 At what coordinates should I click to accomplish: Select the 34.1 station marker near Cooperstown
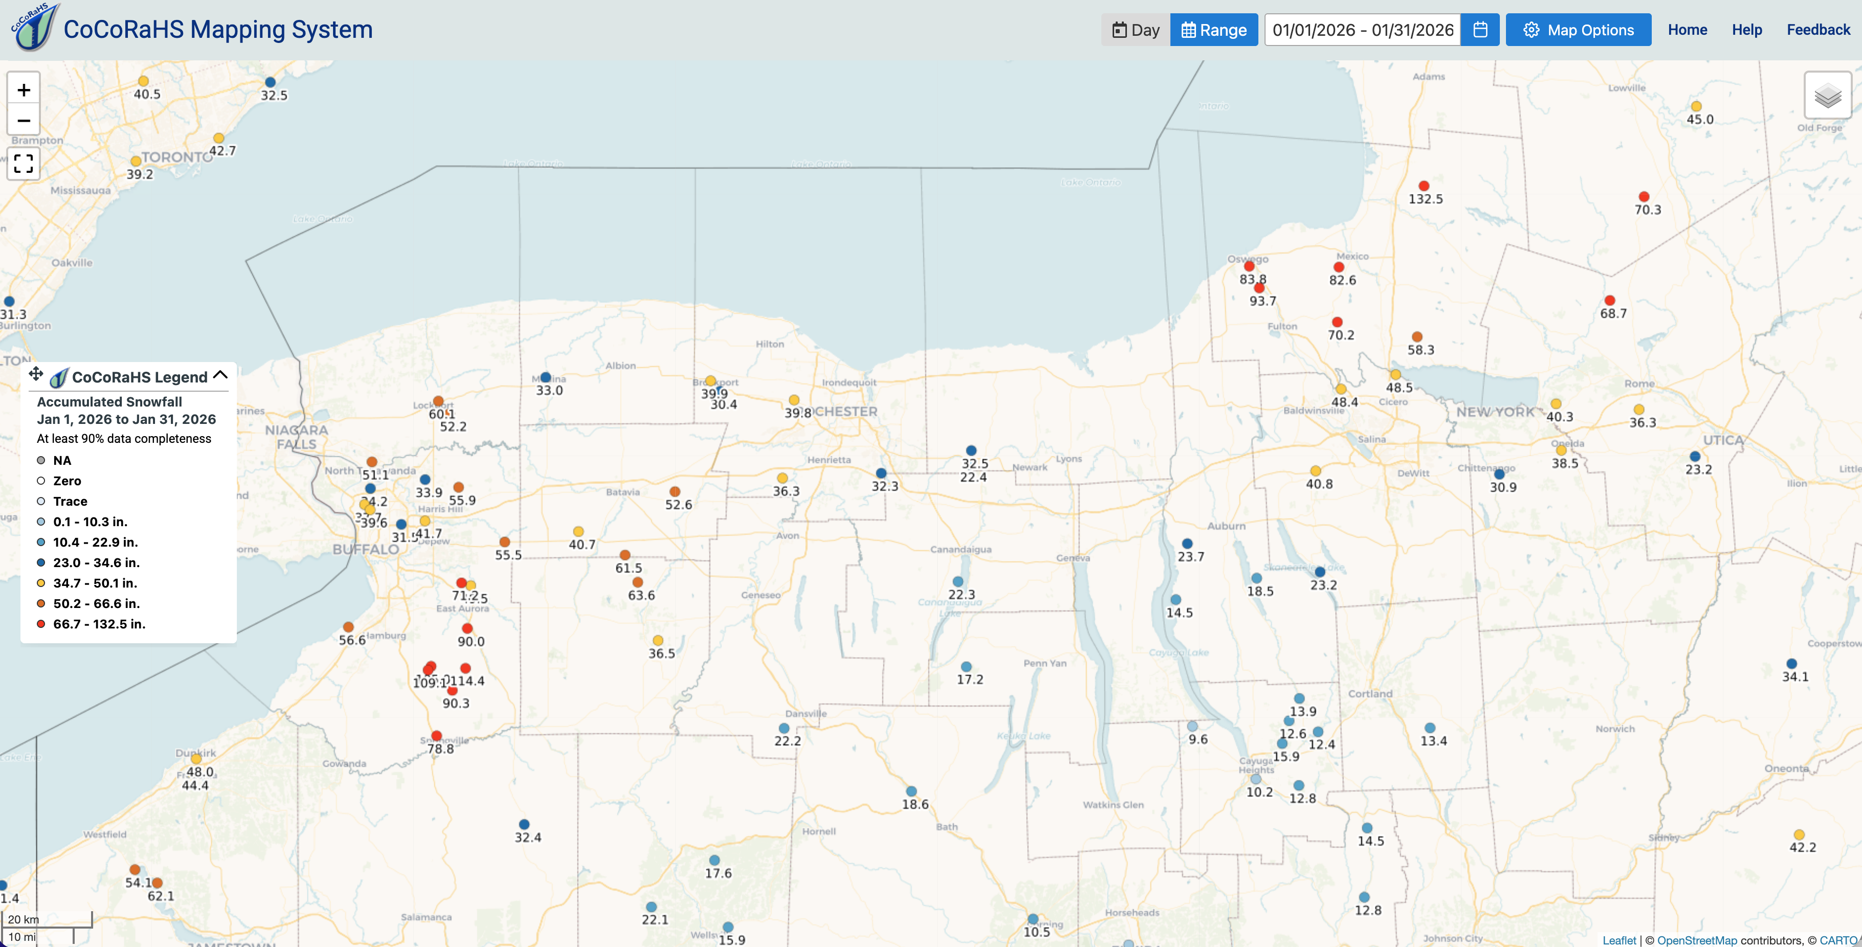tap(1792, 664)
